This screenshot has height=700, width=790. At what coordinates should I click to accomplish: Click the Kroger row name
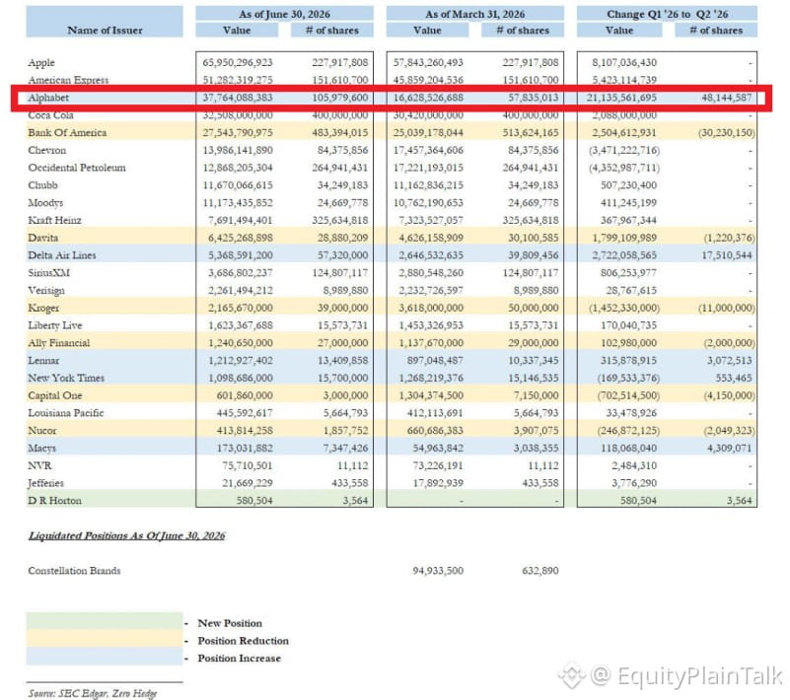point(43,308)
